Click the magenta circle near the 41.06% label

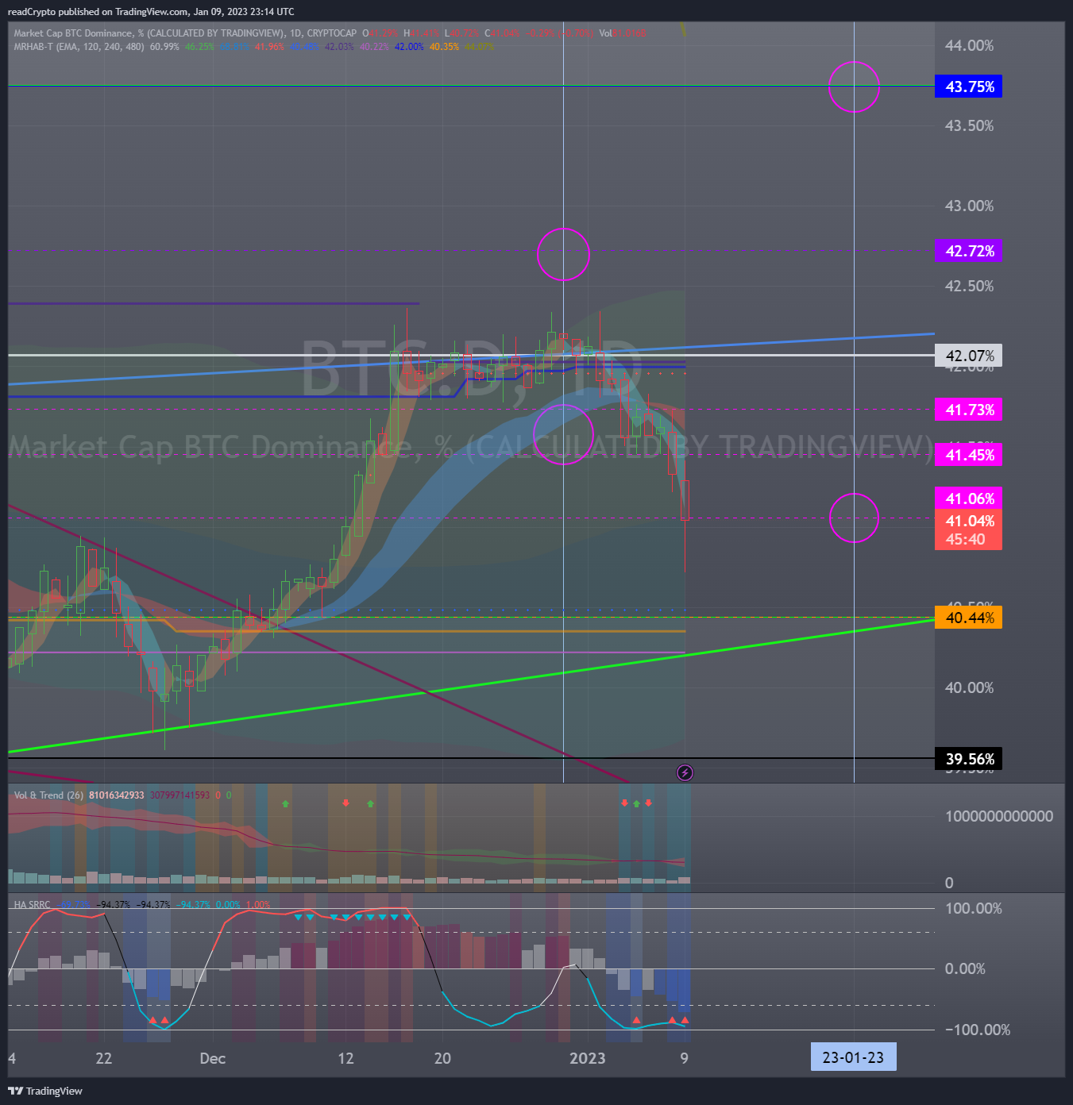pyautogui.click(x=854, y=518)
